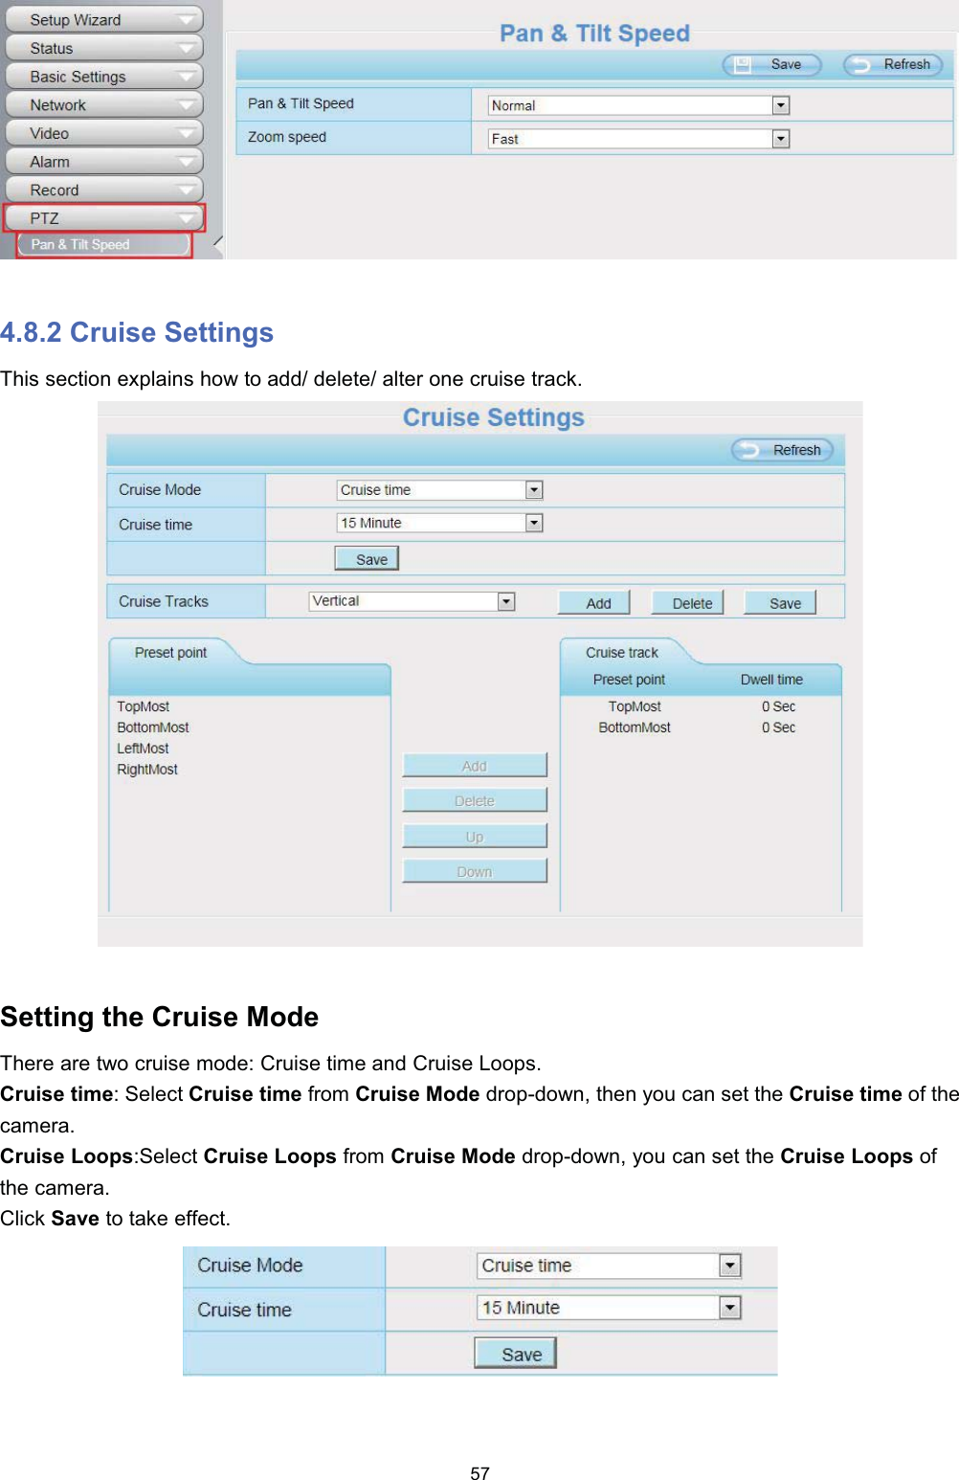
Task: Expand the Status sidebar menu
Action: point(104,48)
